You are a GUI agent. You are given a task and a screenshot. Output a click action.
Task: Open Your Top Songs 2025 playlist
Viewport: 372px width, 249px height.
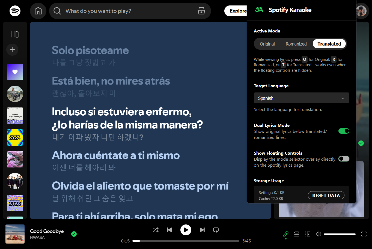pos(15,116)
